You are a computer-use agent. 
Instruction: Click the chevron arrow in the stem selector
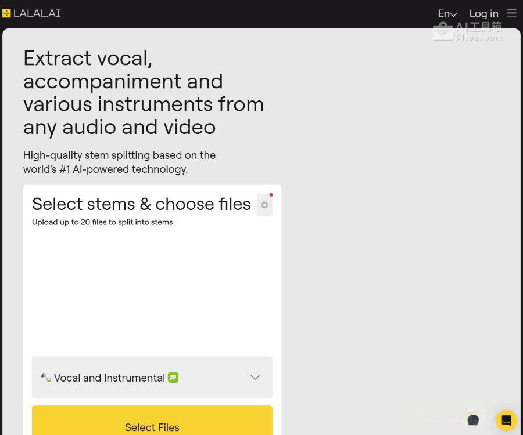(x=255, y=378)
